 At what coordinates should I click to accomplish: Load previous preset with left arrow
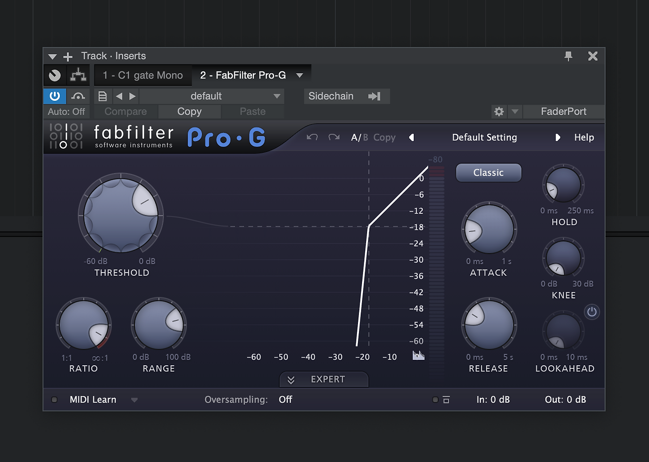[119, 96]
